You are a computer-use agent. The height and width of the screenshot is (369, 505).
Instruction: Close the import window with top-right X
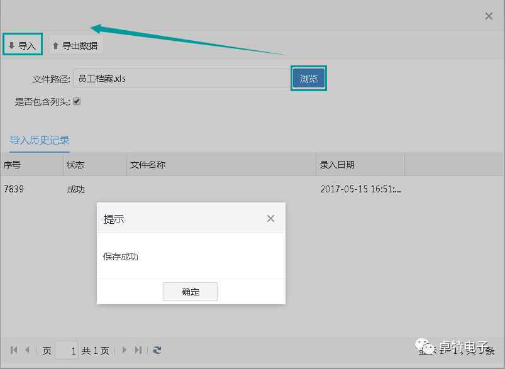[489, 16]
